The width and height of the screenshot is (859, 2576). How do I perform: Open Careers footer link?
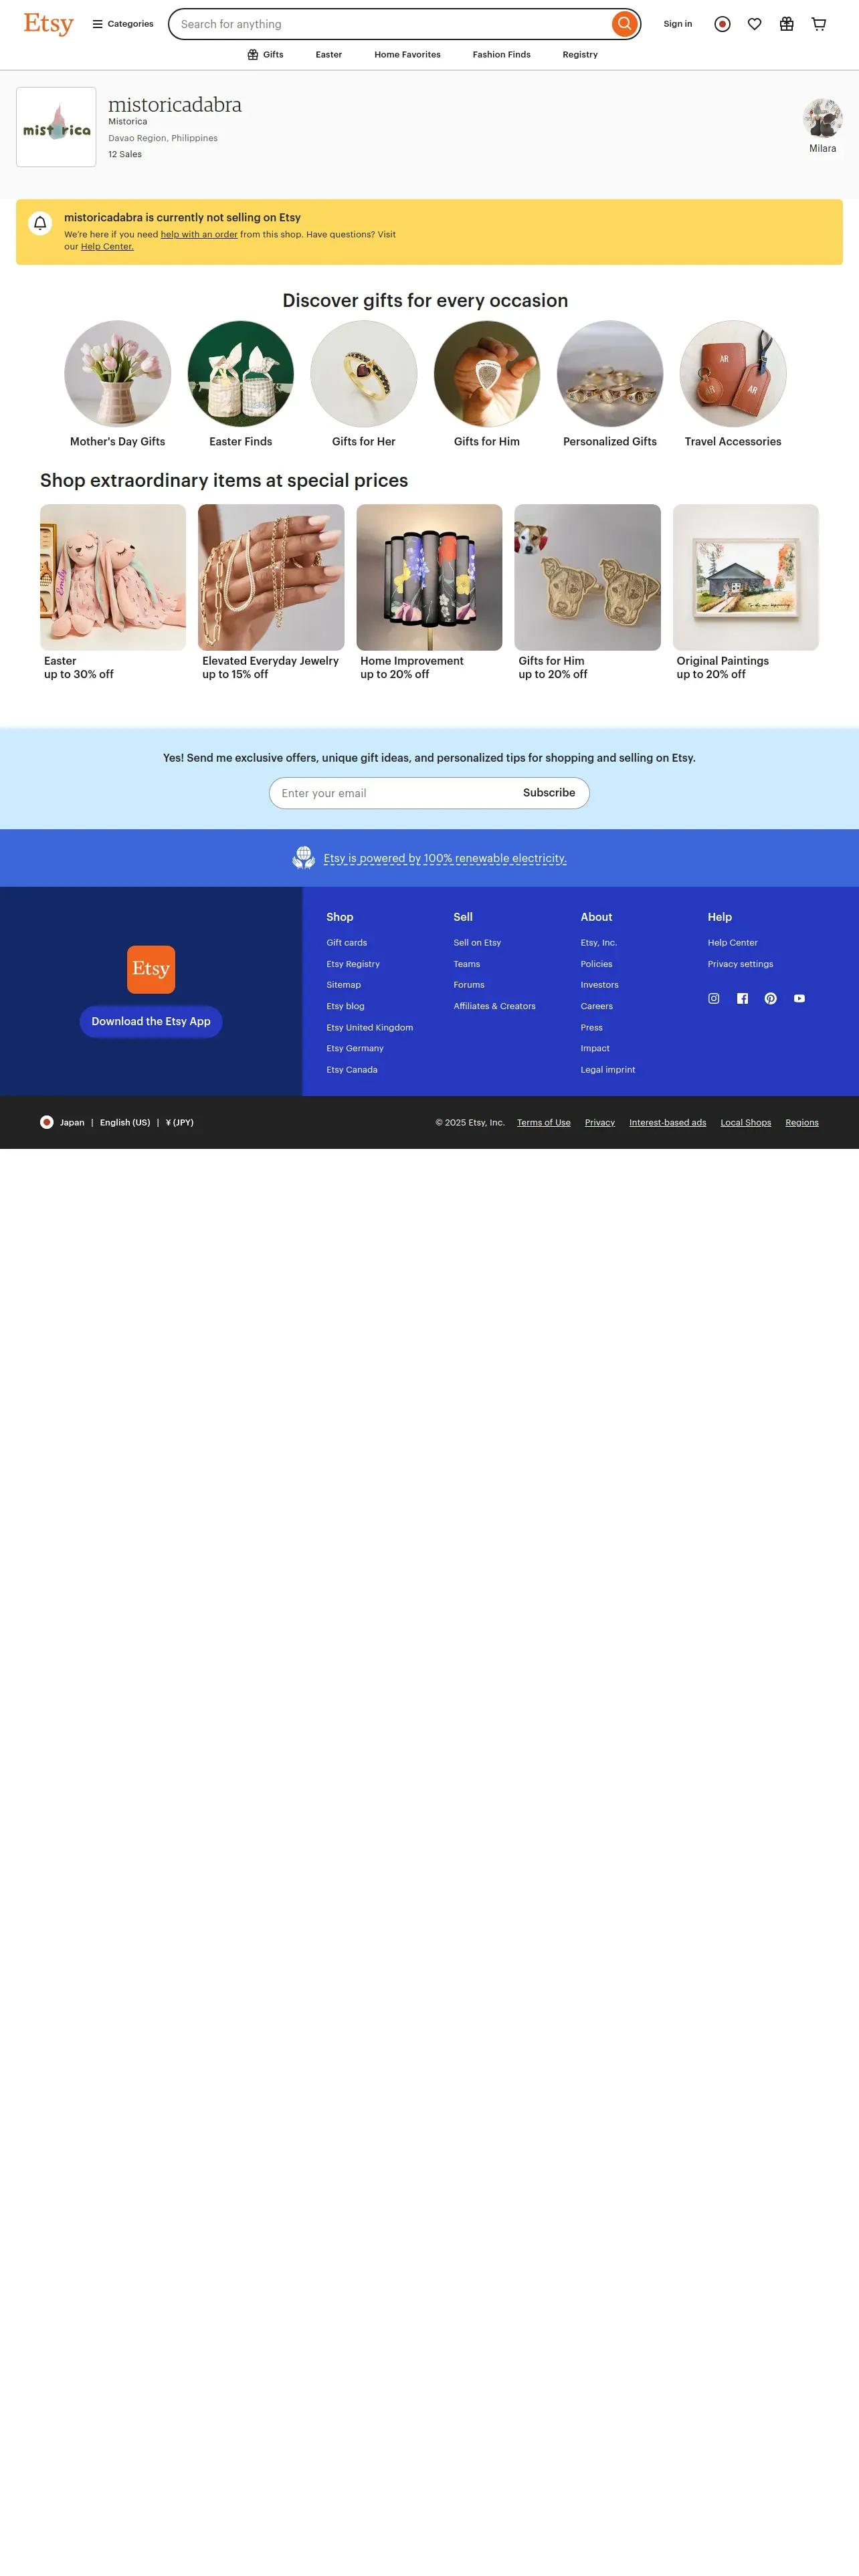pos(596,1006)
